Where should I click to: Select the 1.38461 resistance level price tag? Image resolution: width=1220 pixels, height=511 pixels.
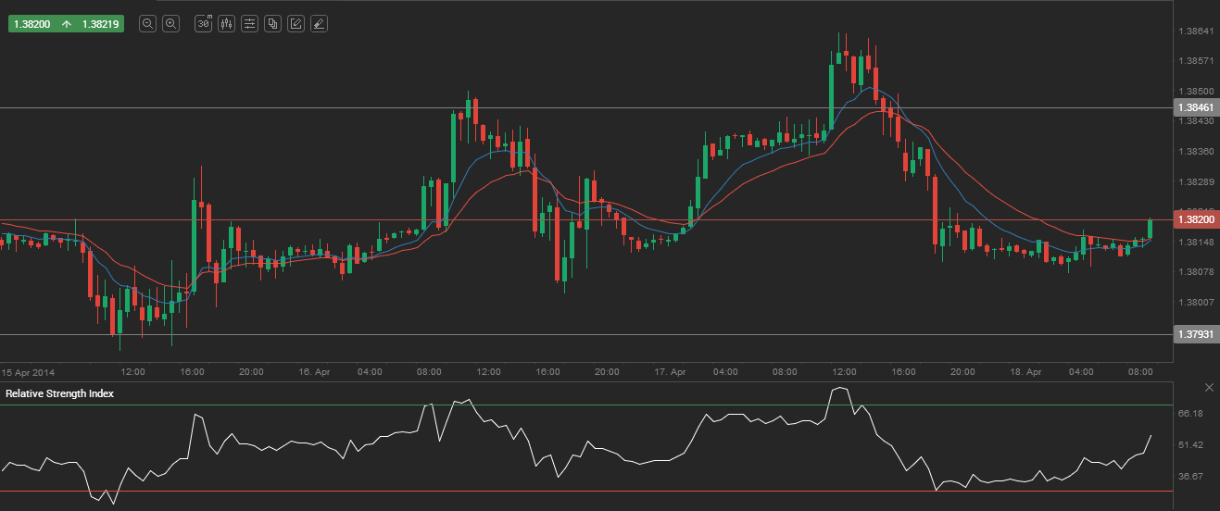click(1195, 107)
